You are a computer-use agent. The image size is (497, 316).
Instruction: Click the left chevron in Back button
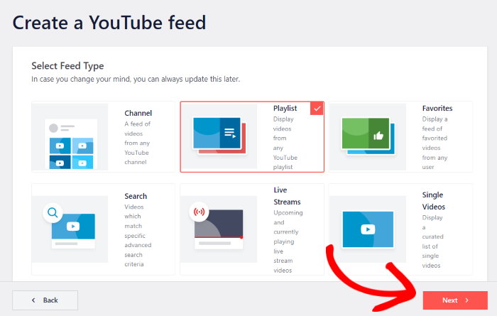click(33, 300)
